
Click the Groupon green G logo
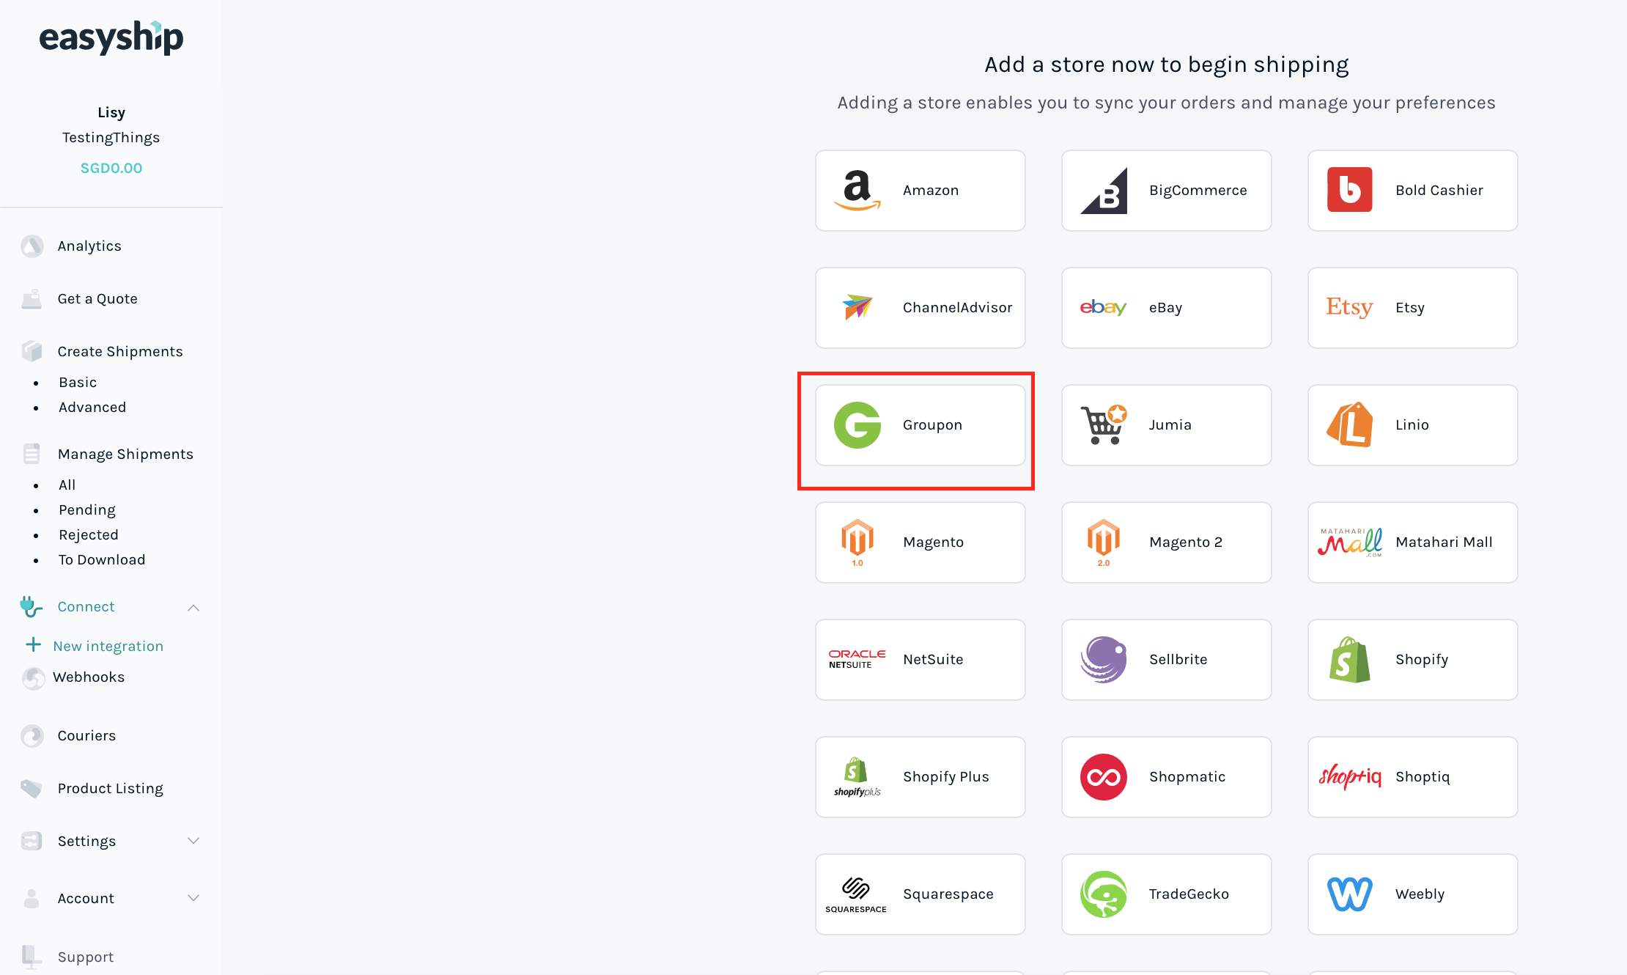pos(857,425)
